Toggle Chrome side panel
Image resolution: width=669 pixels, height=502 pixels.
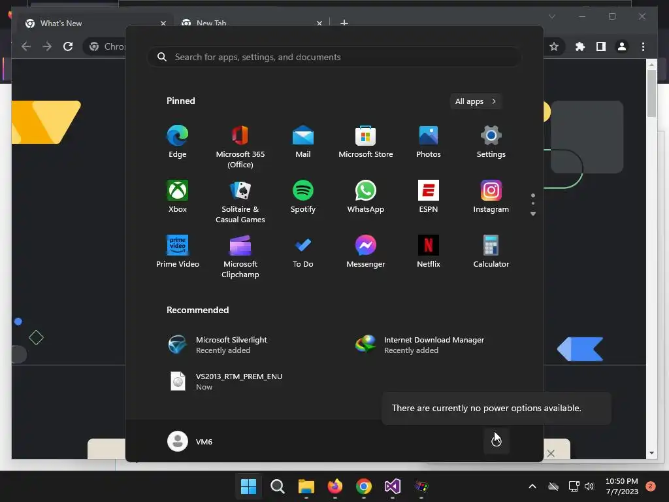(601, 46)
